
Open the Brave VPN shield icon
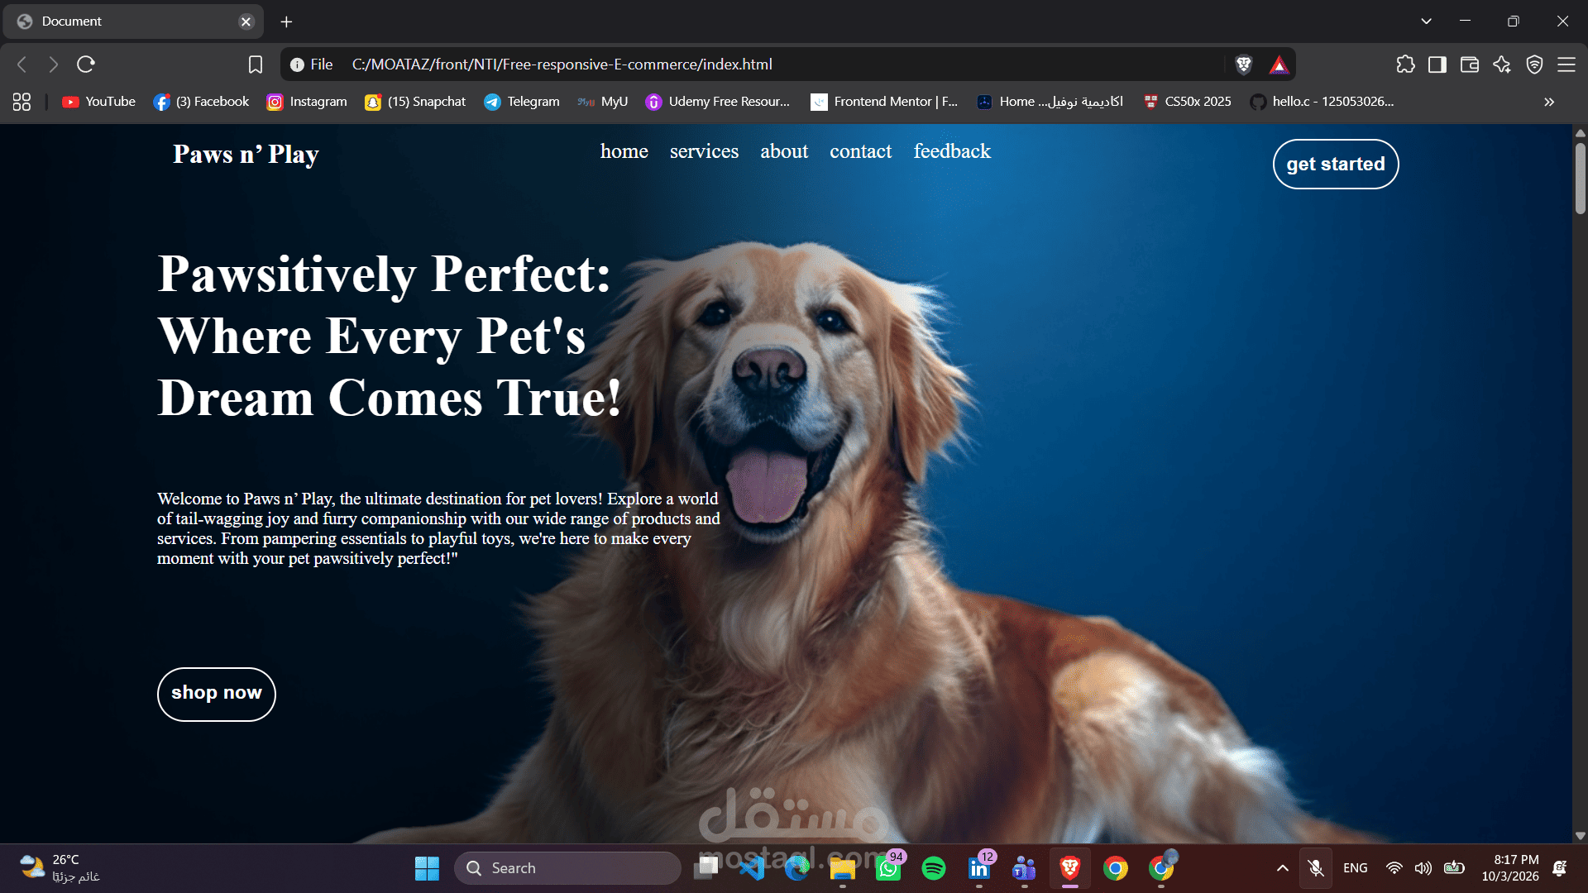click(x=1534, y=64)
